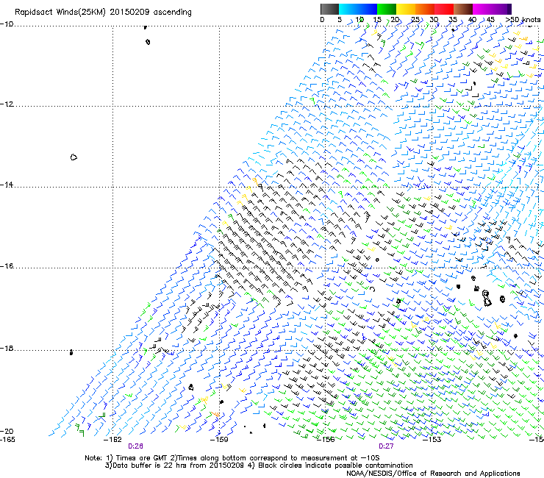544x478 pixels.
Task: Click the green 15-20 knots legend swatch
Action: coord(387,9)
